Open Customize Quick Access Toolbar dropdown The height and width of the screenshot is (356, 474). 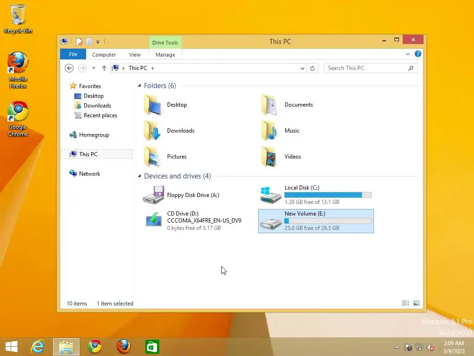98,42
